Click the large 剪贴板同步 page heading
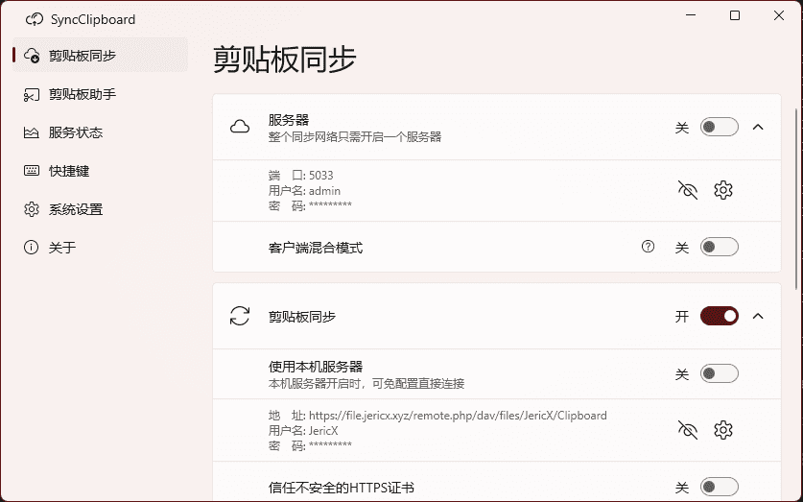 coord(284,60)
